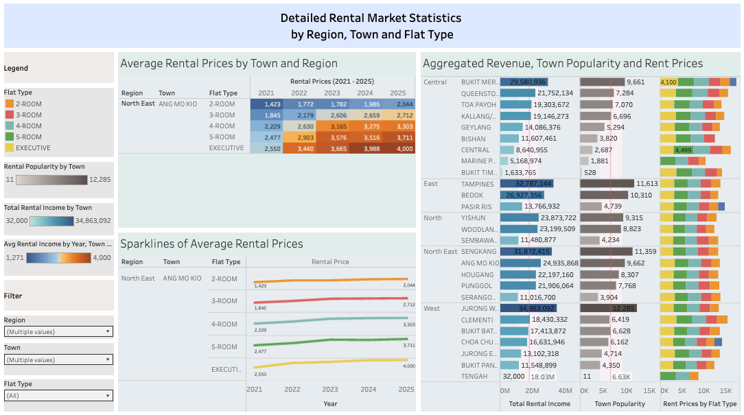The height and width of the screenshot is (415, 744).
Task: Click the 2023 column header in heatmap
Action: [332, 93]
